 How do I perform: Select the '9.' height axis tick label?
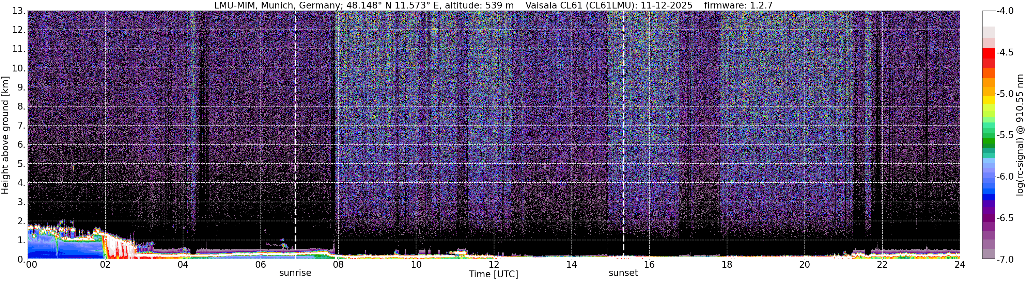[x=21, y=87]
